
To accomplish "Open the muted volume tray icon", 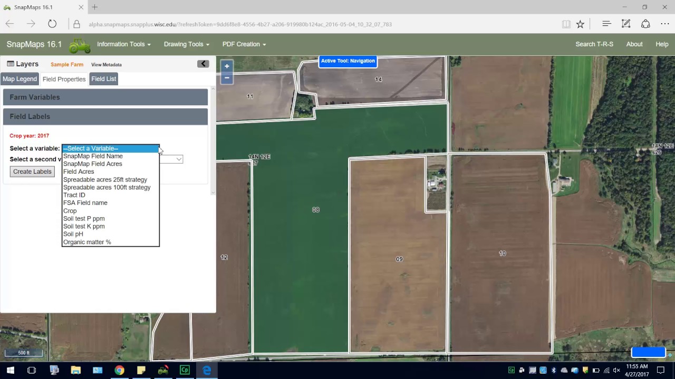I will 616,371.
